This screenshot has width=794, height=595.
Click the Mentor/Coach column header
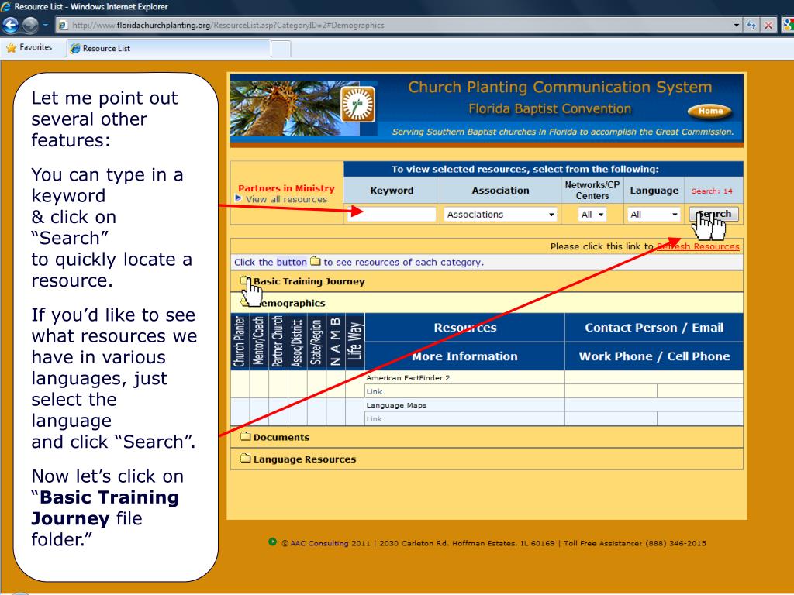click(259, 341)
